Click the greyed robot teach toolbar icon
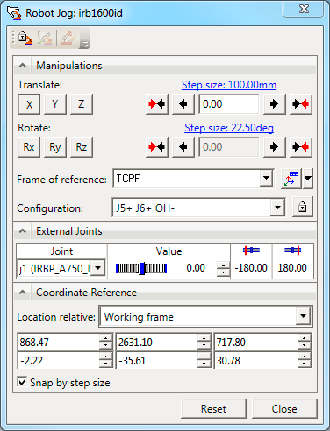 [68, 38]
